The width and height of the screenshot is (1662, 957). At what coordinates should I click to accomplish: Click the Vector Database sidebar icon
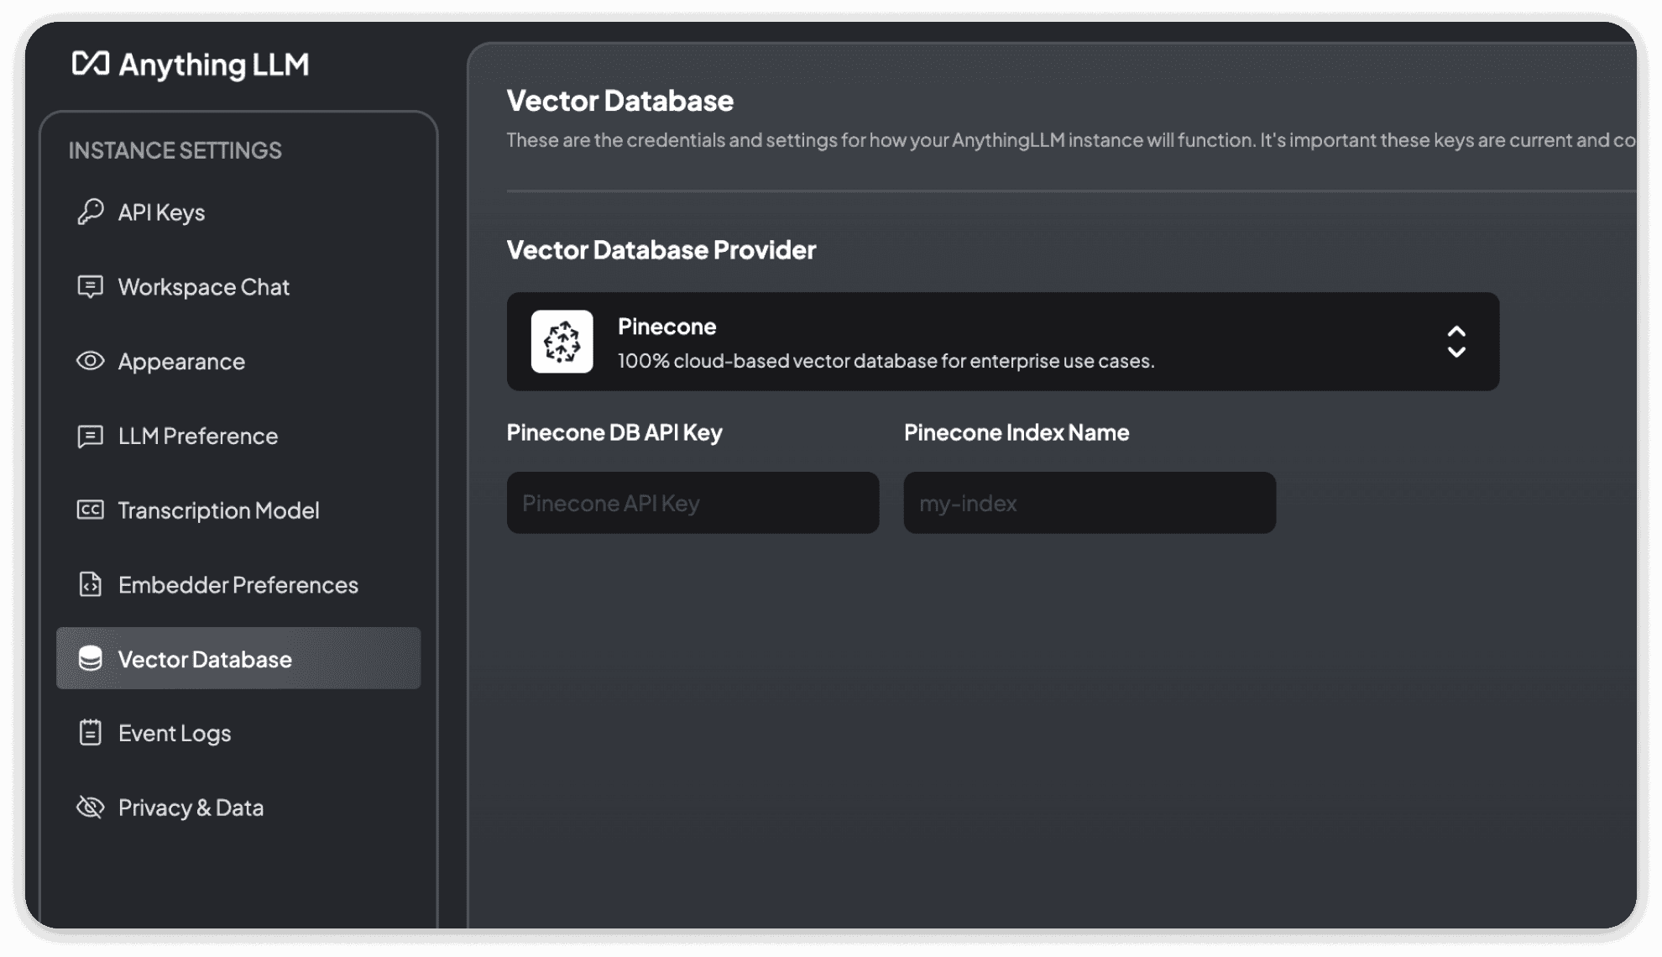pos(90,658)
